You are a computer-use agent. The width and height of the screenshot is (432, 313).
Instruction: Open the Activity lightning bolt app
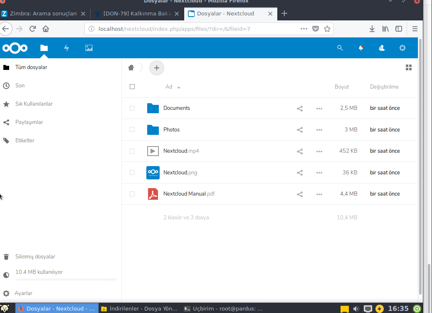(66, 48)
